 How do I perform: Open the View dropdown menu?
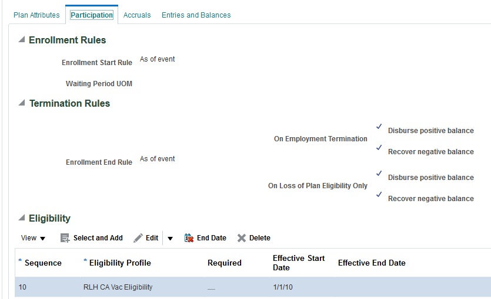pos(34,238)
